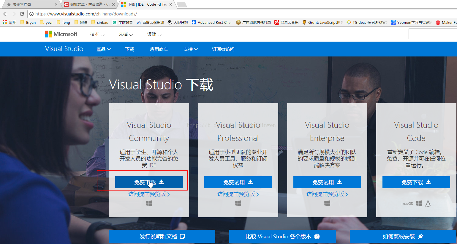
Task: Close the 编辑文章 tab
Action: 113,4
